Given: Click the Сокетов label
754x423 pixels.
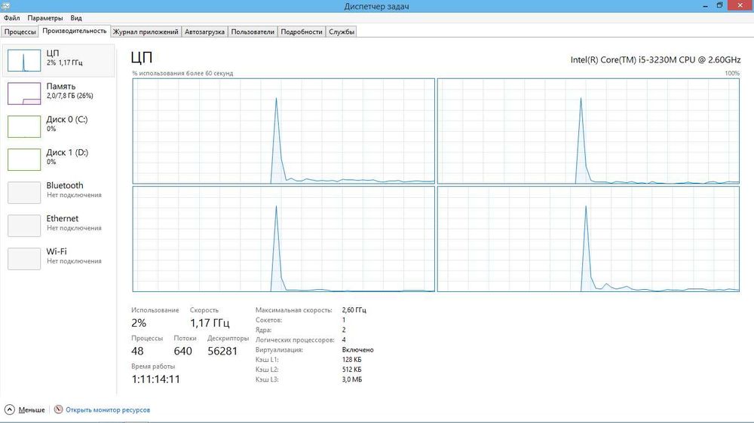Looking at the screenshot, I should tap(268, 320).
